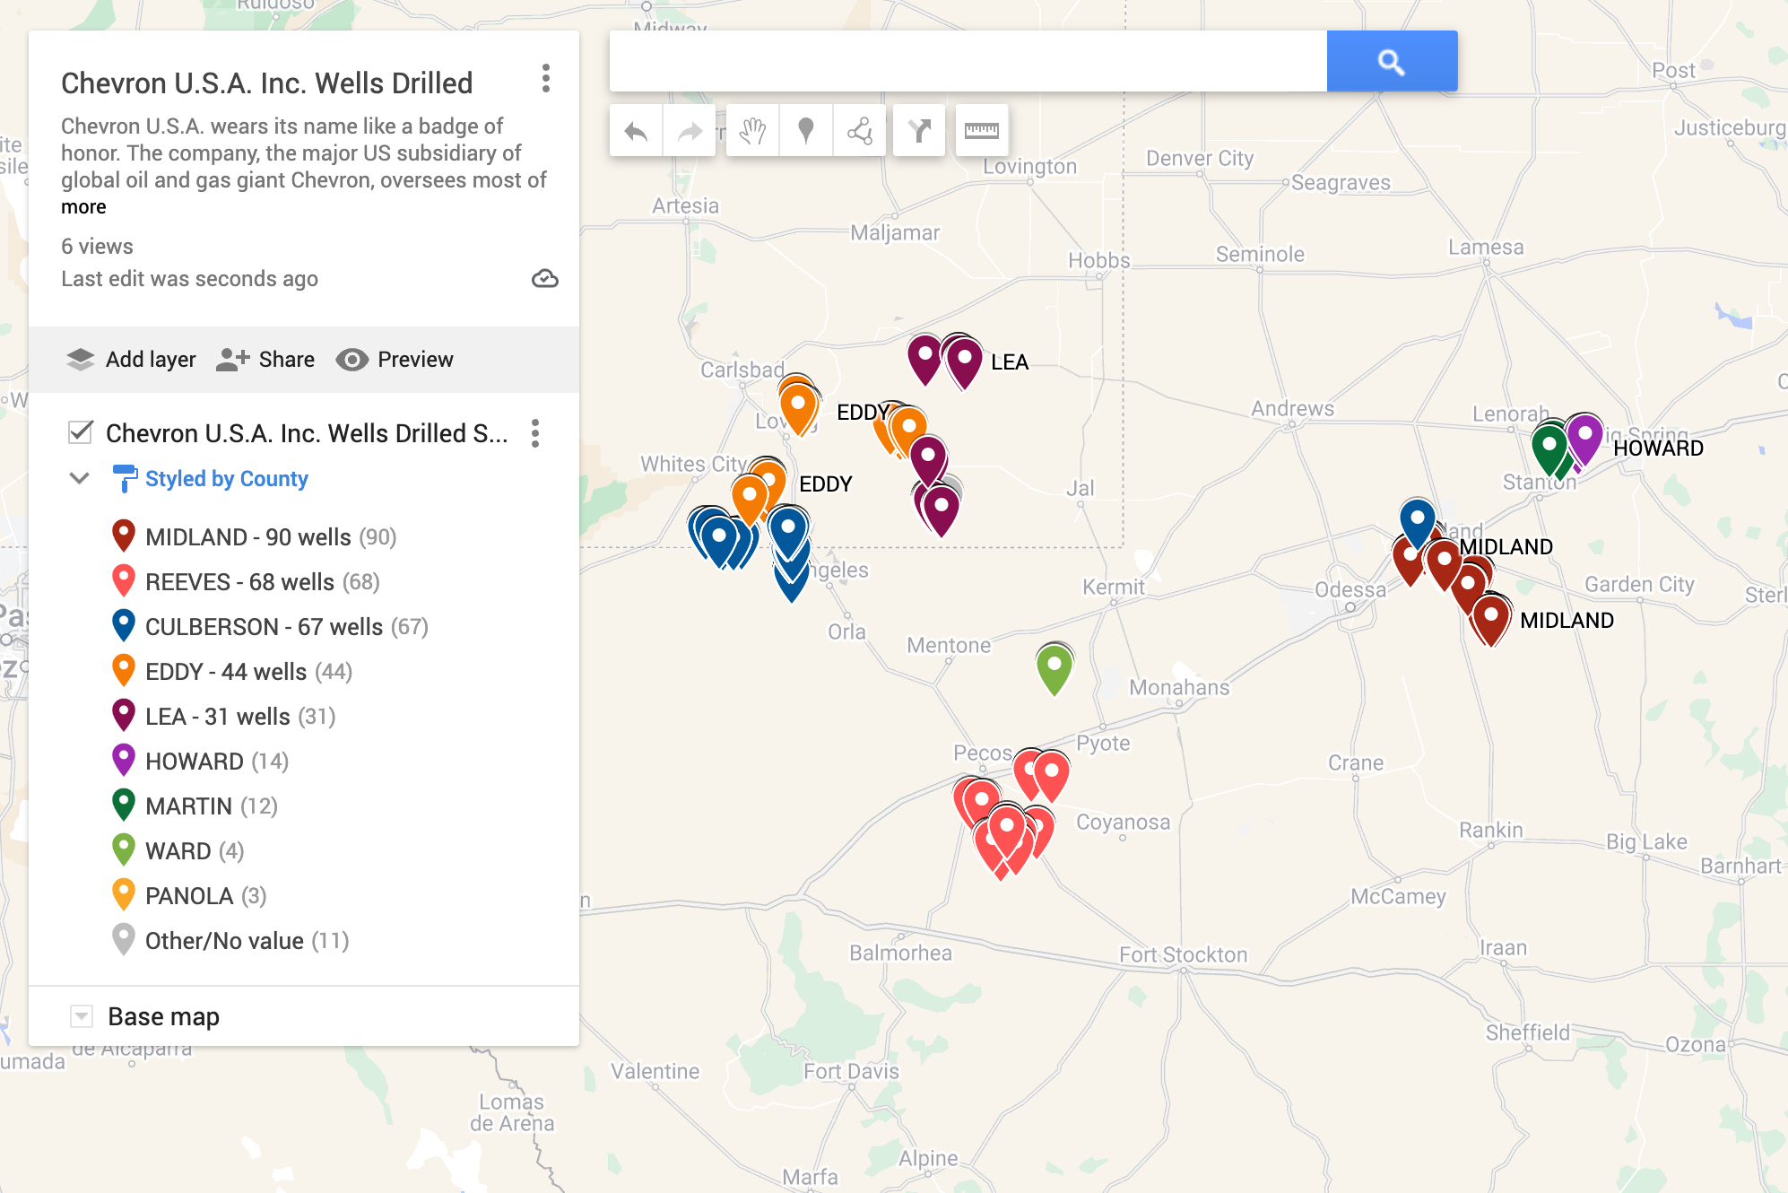The width and height of the screenshot is (1788, 1193).
Task: Click Add layer
Action: tap(132, 360)
